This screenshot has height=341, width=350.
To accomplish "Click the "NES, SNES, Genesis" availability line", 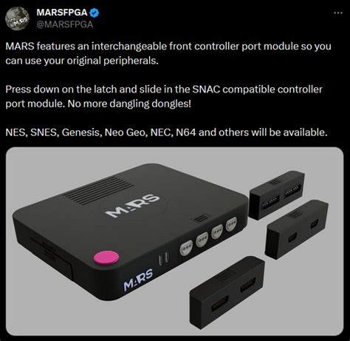I will (x=166, y=132).
